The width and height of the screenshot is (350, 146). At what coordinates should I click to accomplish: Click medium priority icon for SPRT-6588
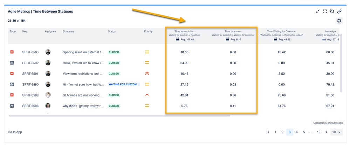pos(147,106)
